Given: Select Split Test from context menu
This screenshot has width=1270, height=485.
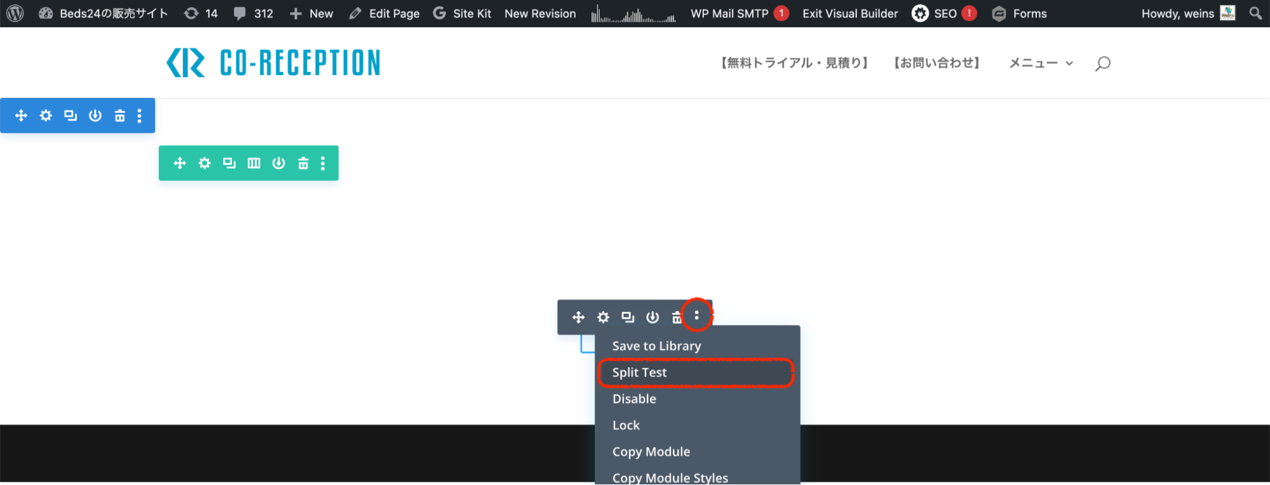Looking at the screenshot, I should point(639,373).
